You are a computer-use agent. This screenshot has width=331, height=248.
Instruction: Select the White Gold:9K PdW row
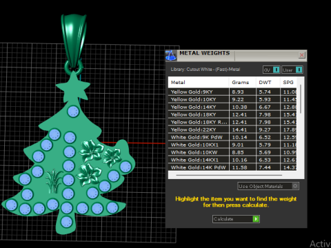tap(232, 137)
